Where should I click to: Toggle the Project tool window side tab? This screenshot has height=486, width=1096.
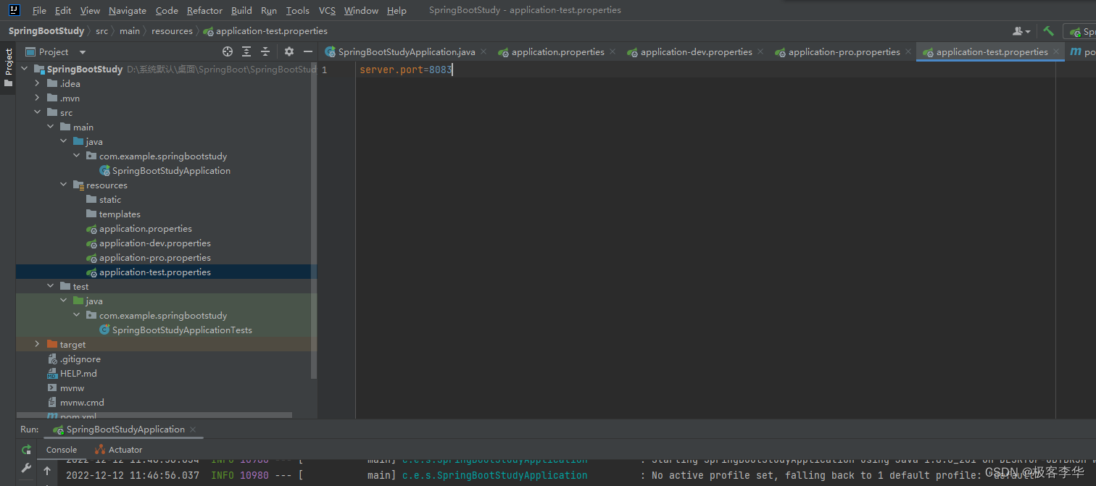(x=9, y=67)
